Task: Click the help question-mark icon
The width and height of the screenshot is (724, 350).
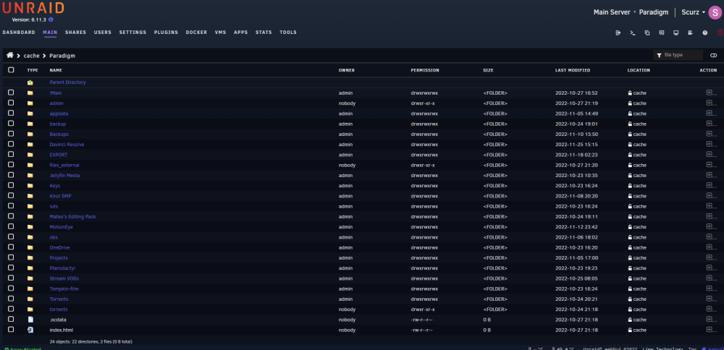Action: click(x=705, y=33)
